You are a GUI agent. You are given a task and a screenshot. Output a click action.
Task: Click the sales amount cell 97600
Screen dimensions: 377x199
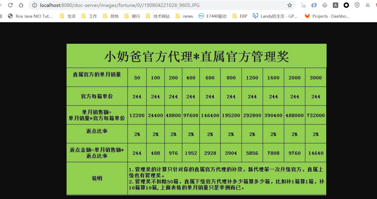[x=191, y=115]
